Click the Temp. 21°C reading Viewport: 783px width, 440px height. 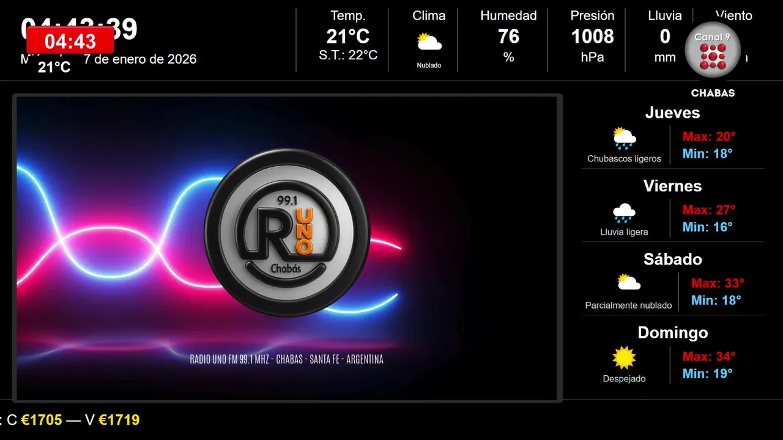point(348,37)
